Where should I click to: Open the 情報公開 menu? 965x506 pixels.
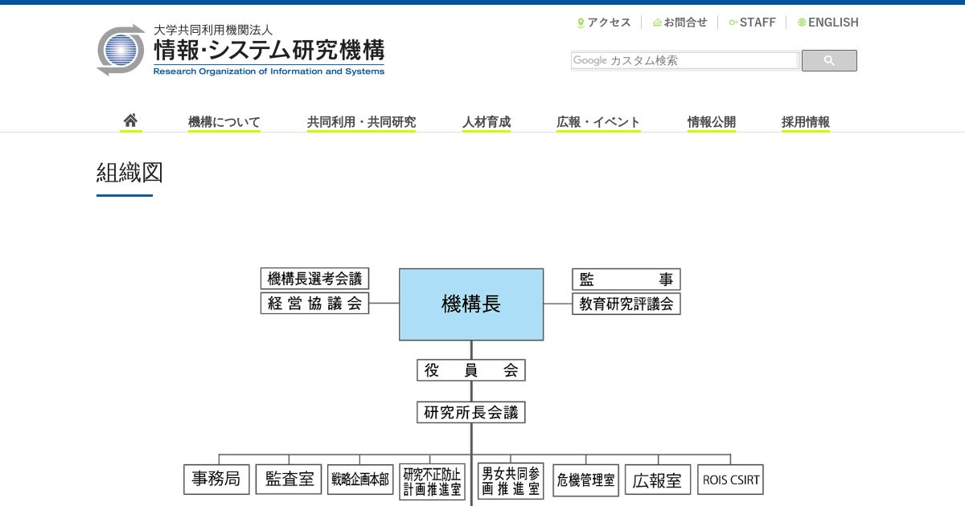pos(712,122)
